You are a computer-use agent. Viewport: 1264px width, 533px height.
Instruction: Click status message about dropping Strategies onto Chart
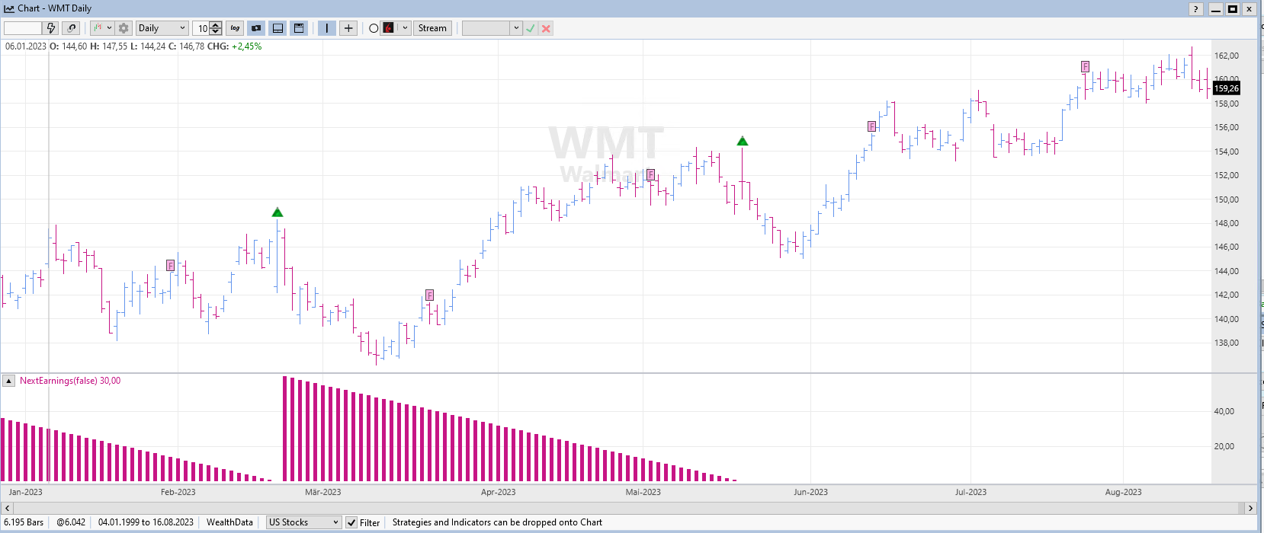pyautogui.click(x=497, y=522)
